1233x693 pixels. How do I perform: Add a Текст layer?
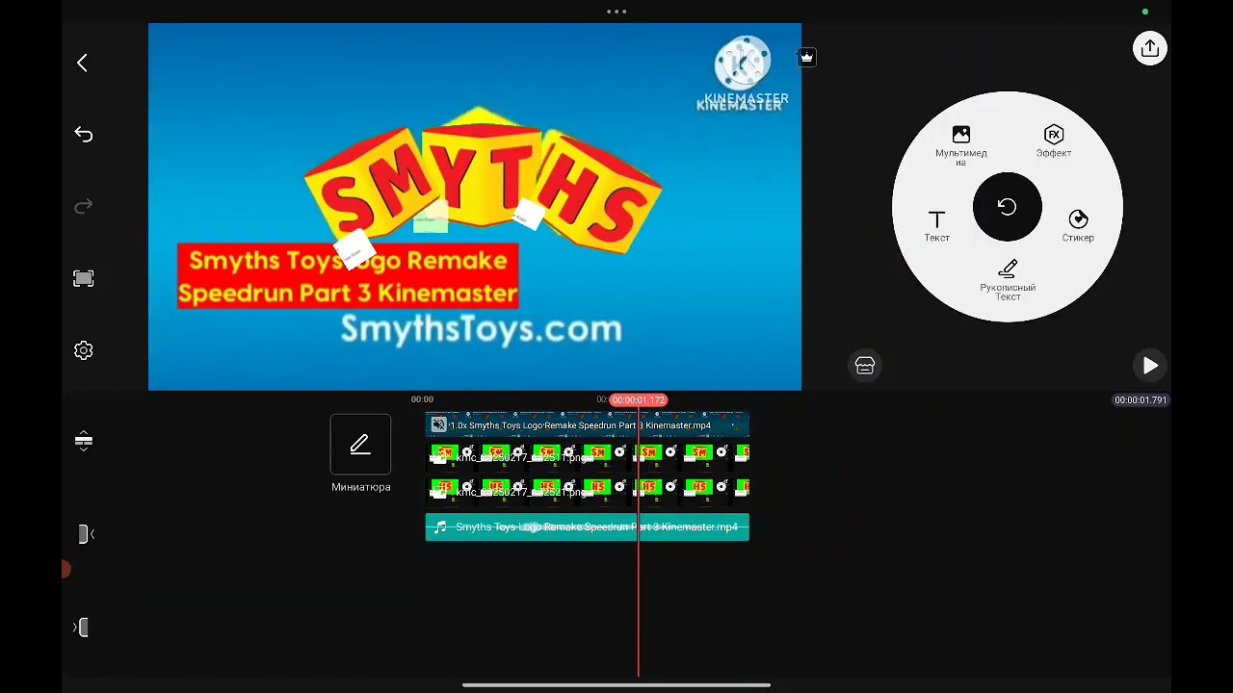(x=937, y=226)
